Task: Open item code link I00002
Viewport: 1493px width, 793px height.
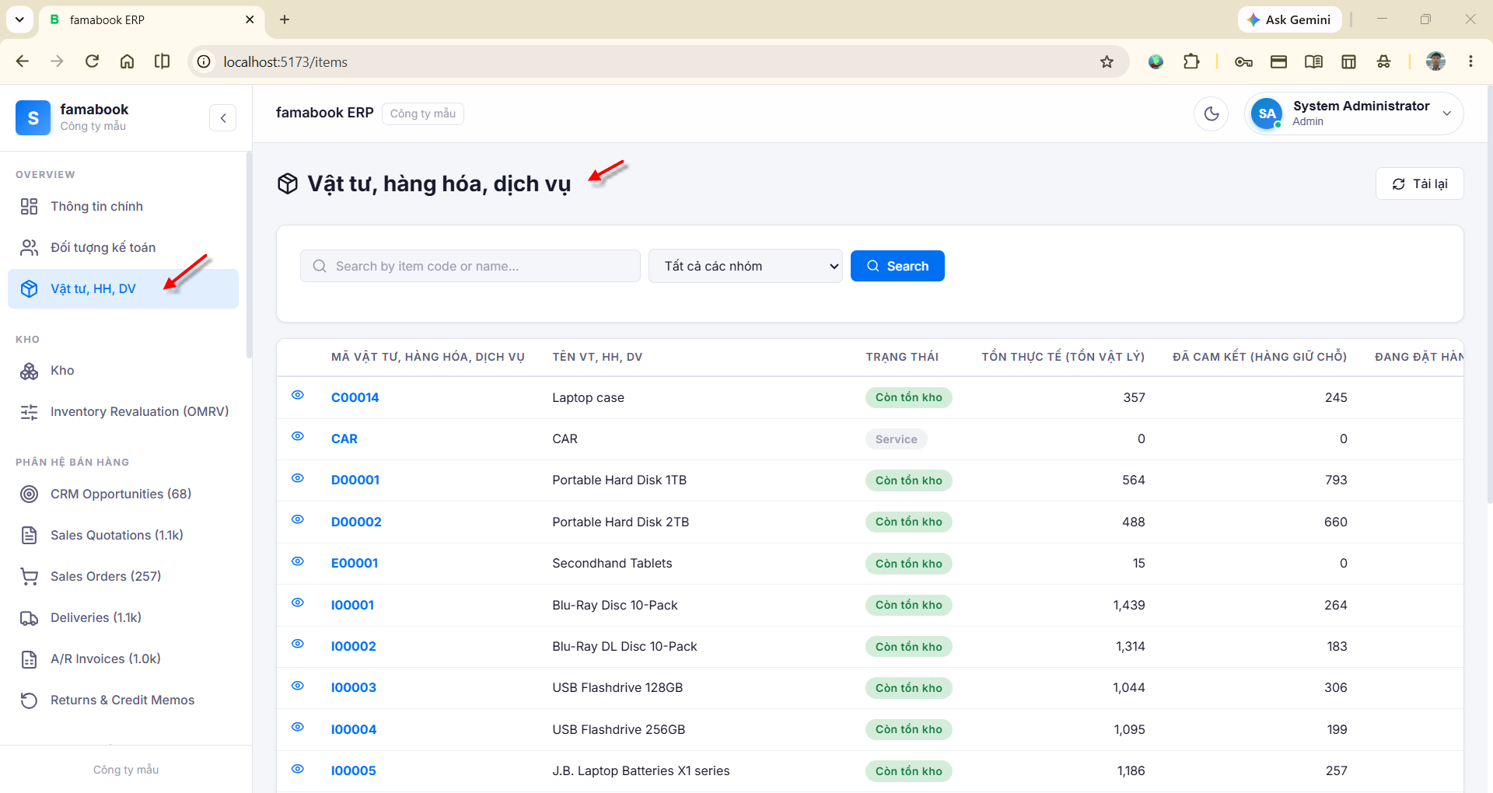Action: click(x=354, y=646)
